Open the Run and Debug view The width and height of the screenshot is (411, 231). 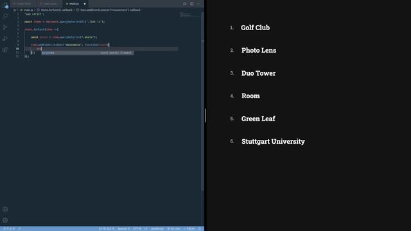[5, 38]
